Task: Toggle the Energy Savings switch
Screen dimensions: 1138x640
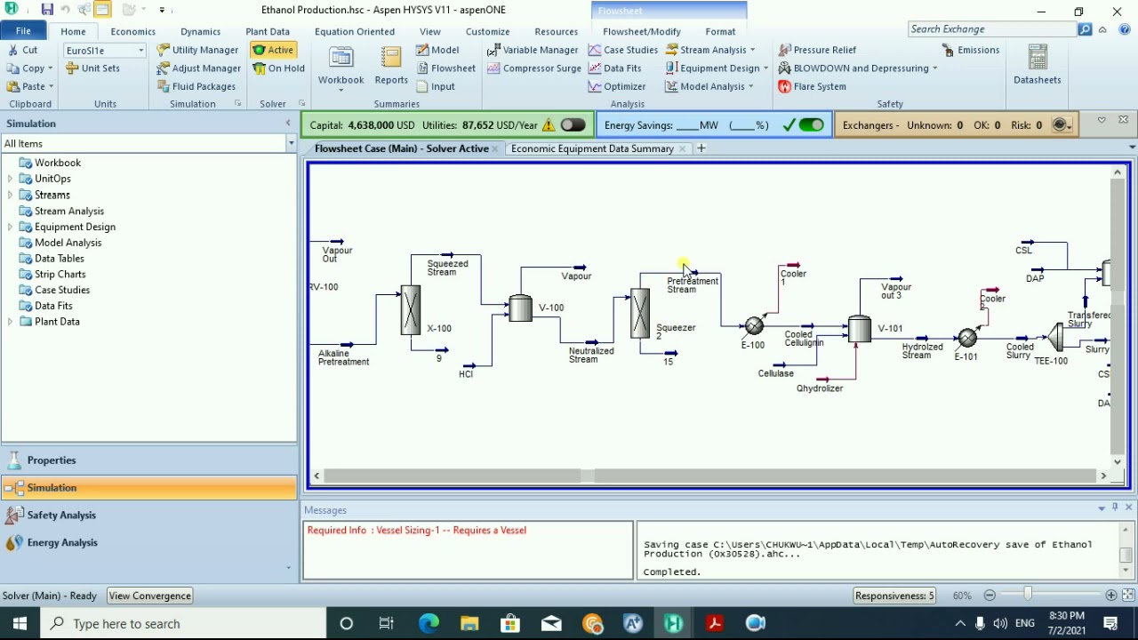Action: tap(811, 125)
